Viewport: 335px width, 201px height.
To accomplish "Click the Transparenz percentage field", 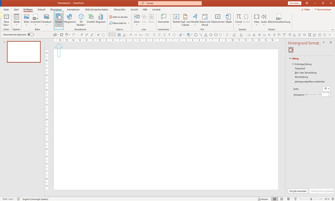I will [x=322, y=94].
